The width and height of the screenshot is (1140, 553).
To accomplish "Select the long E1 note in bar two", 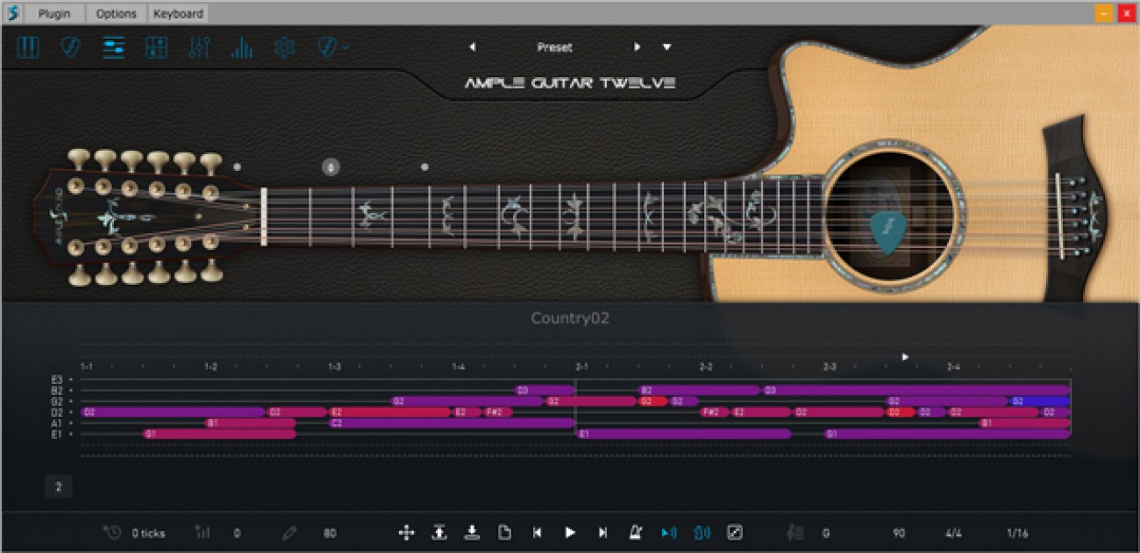I will [x=684, y=434].
